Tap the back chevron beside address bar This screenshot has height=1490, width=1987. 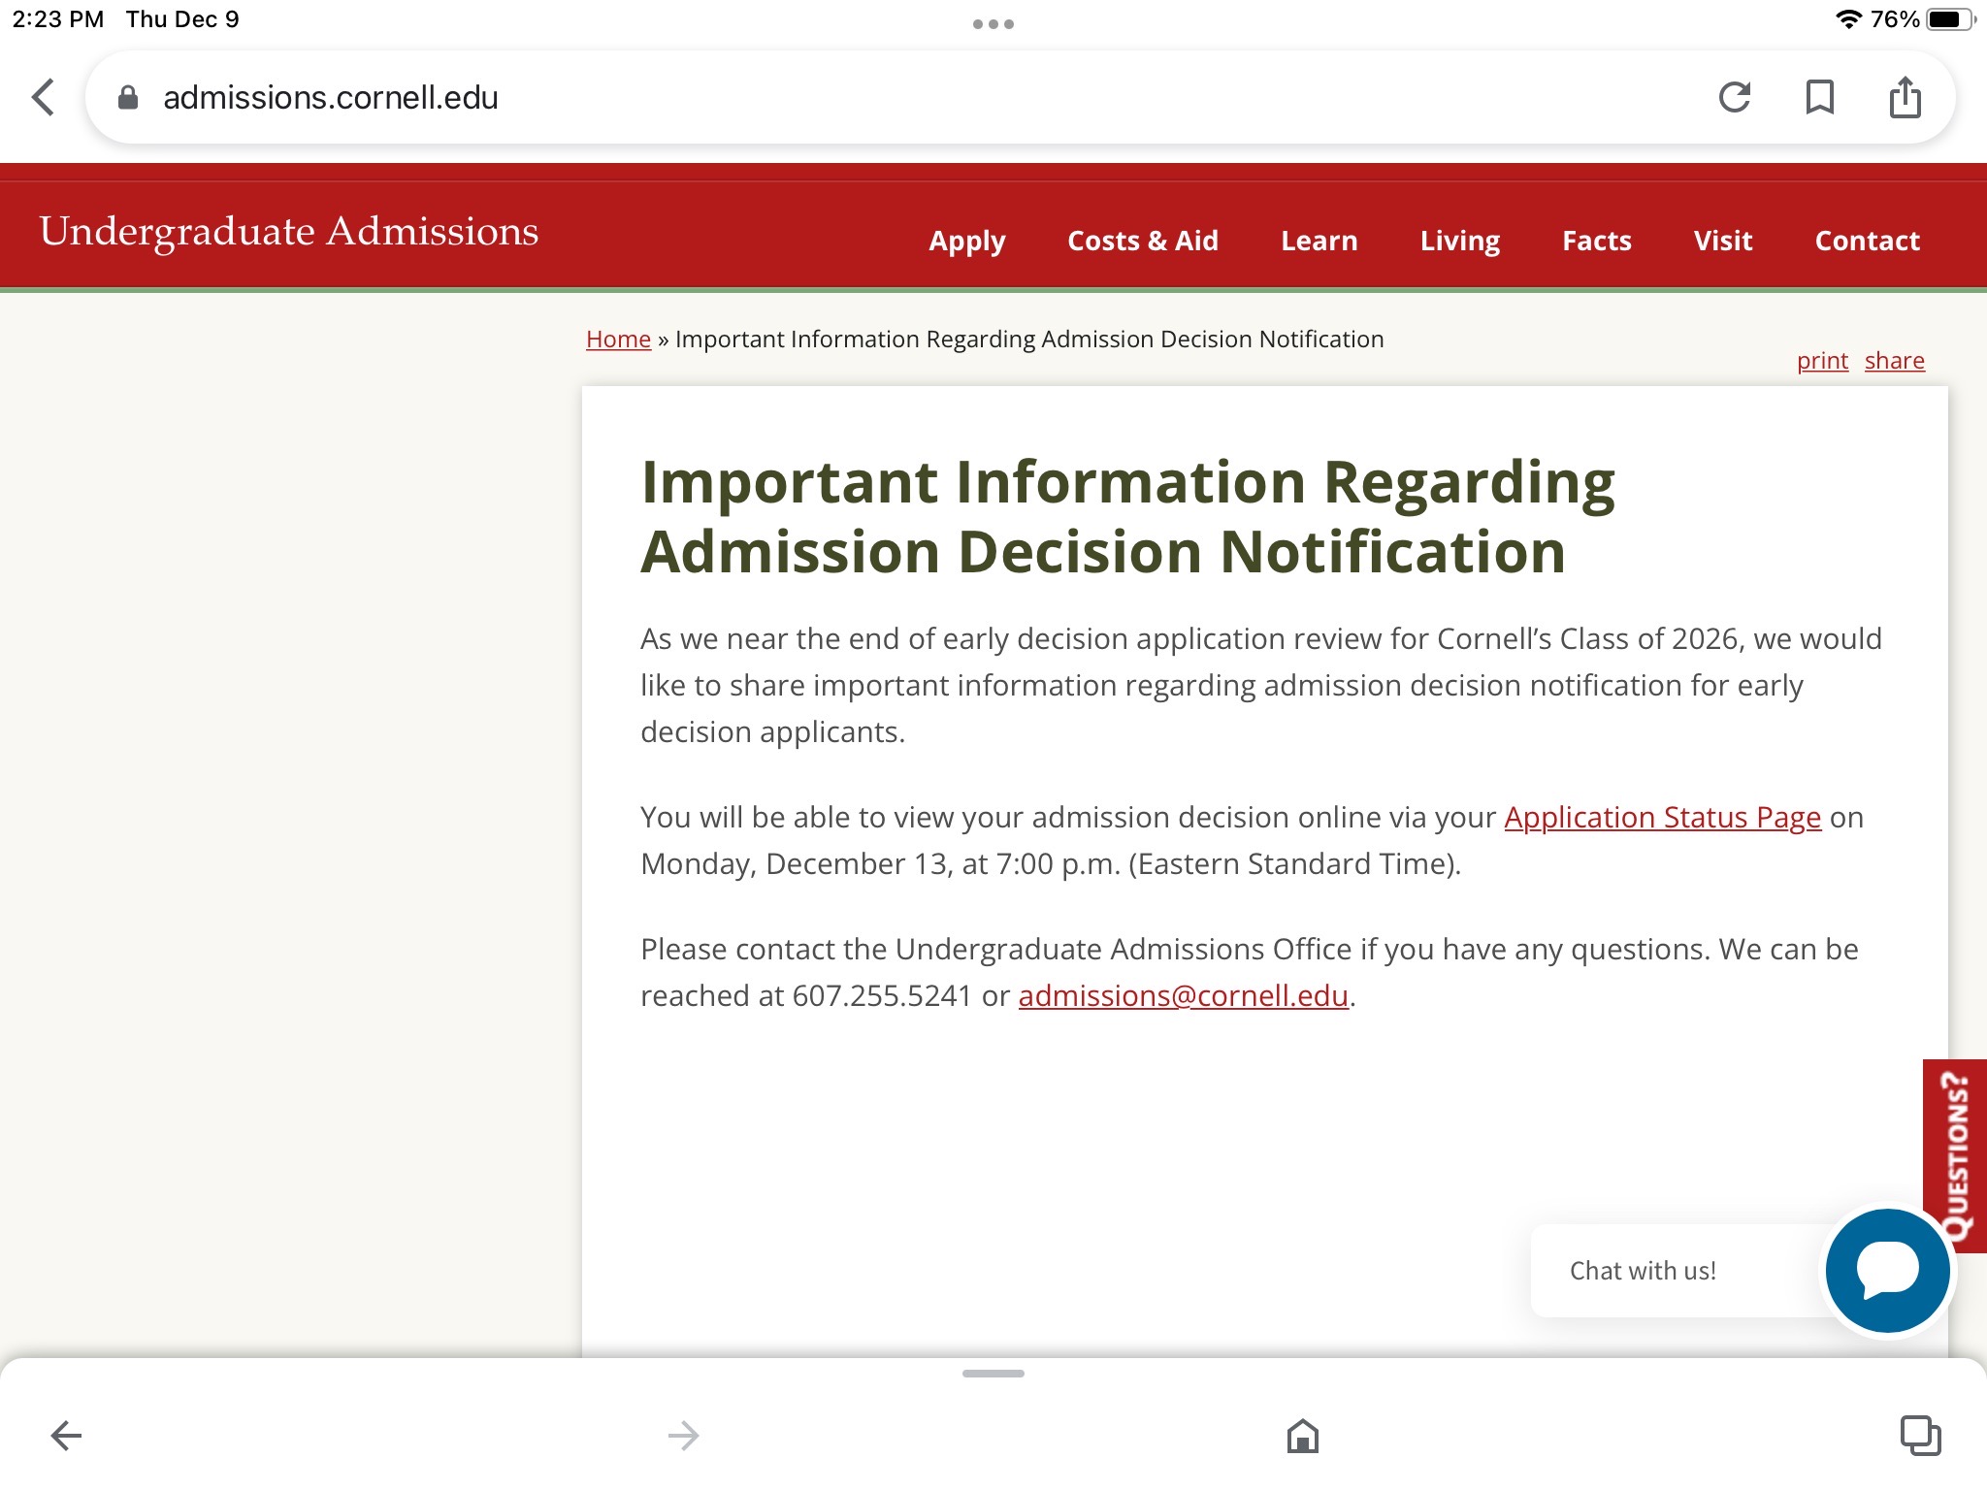click(x=43, y=97)
